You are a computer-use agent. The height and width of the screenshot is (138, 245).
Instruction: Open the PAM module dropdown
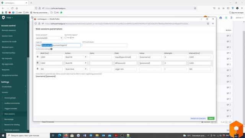(10, 18)
